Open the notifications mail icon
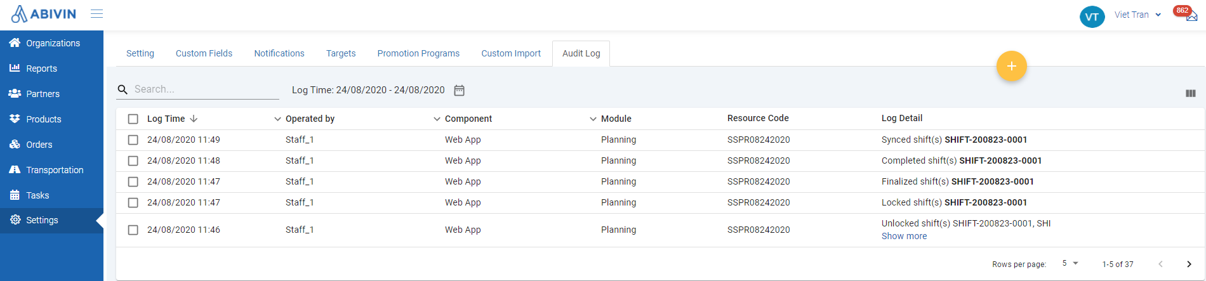The height and width of the screenshot is (281, 1206). point(1191,16)
